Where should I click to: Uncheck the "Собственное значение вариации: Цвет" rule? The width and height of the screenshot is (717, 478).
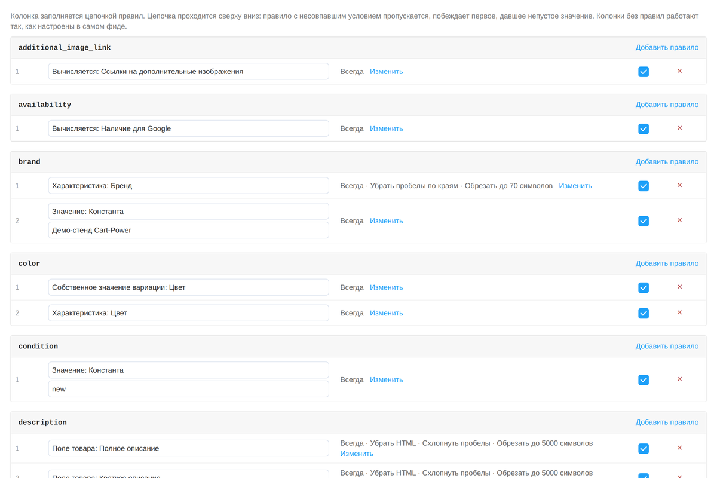(644, 287)
